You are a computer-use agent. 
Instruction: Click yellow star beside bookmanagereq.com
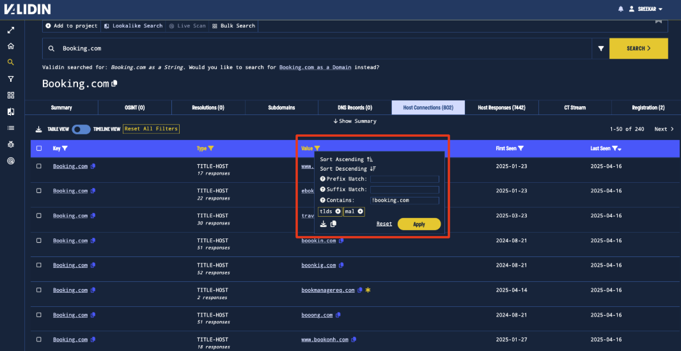pyautogui.click(x=368, y=290)
